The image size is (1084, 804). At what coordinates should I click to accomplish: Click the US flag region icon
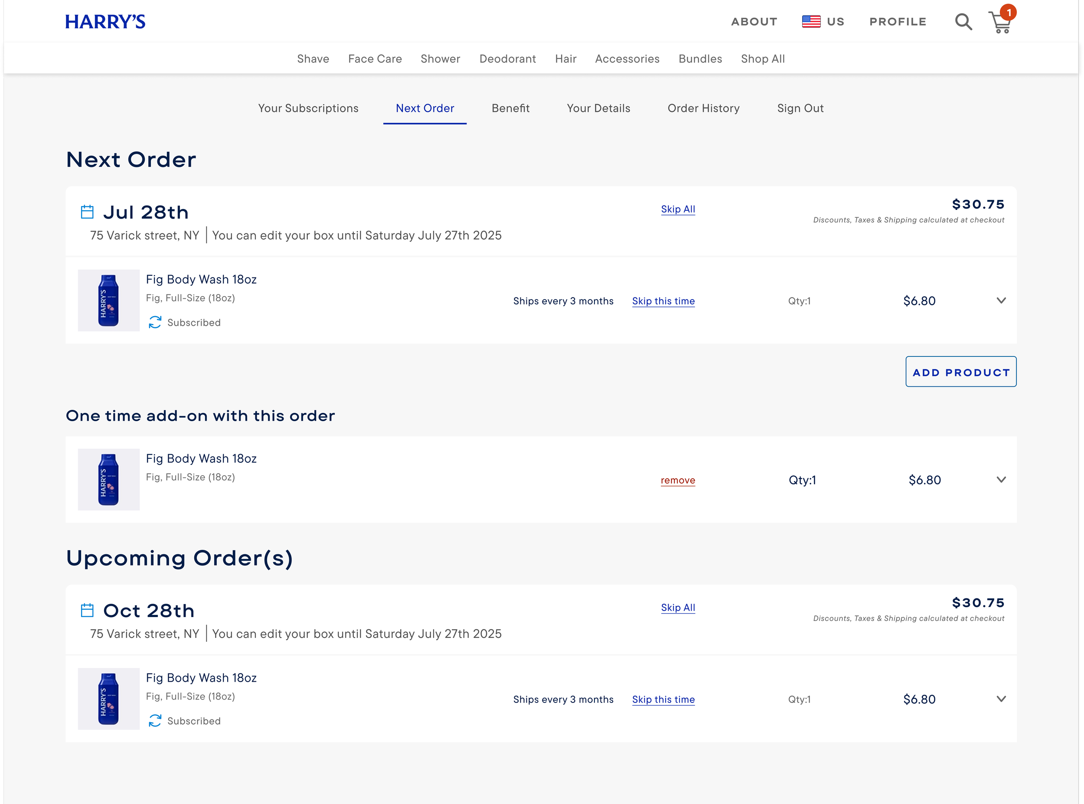coord(811,21)
